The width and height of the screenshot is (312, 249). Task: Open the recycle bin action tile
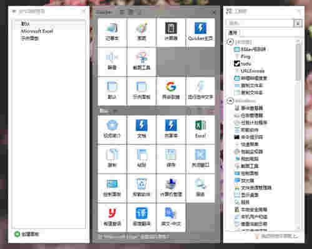142,188
